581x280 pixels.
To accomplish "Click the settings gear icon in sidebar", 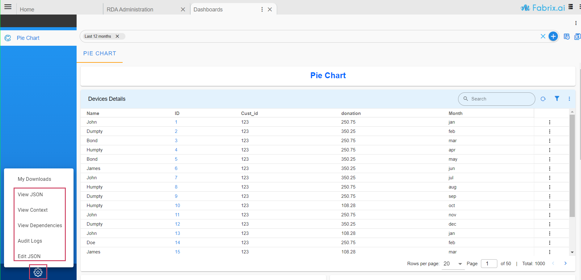I will coord(38,272).
